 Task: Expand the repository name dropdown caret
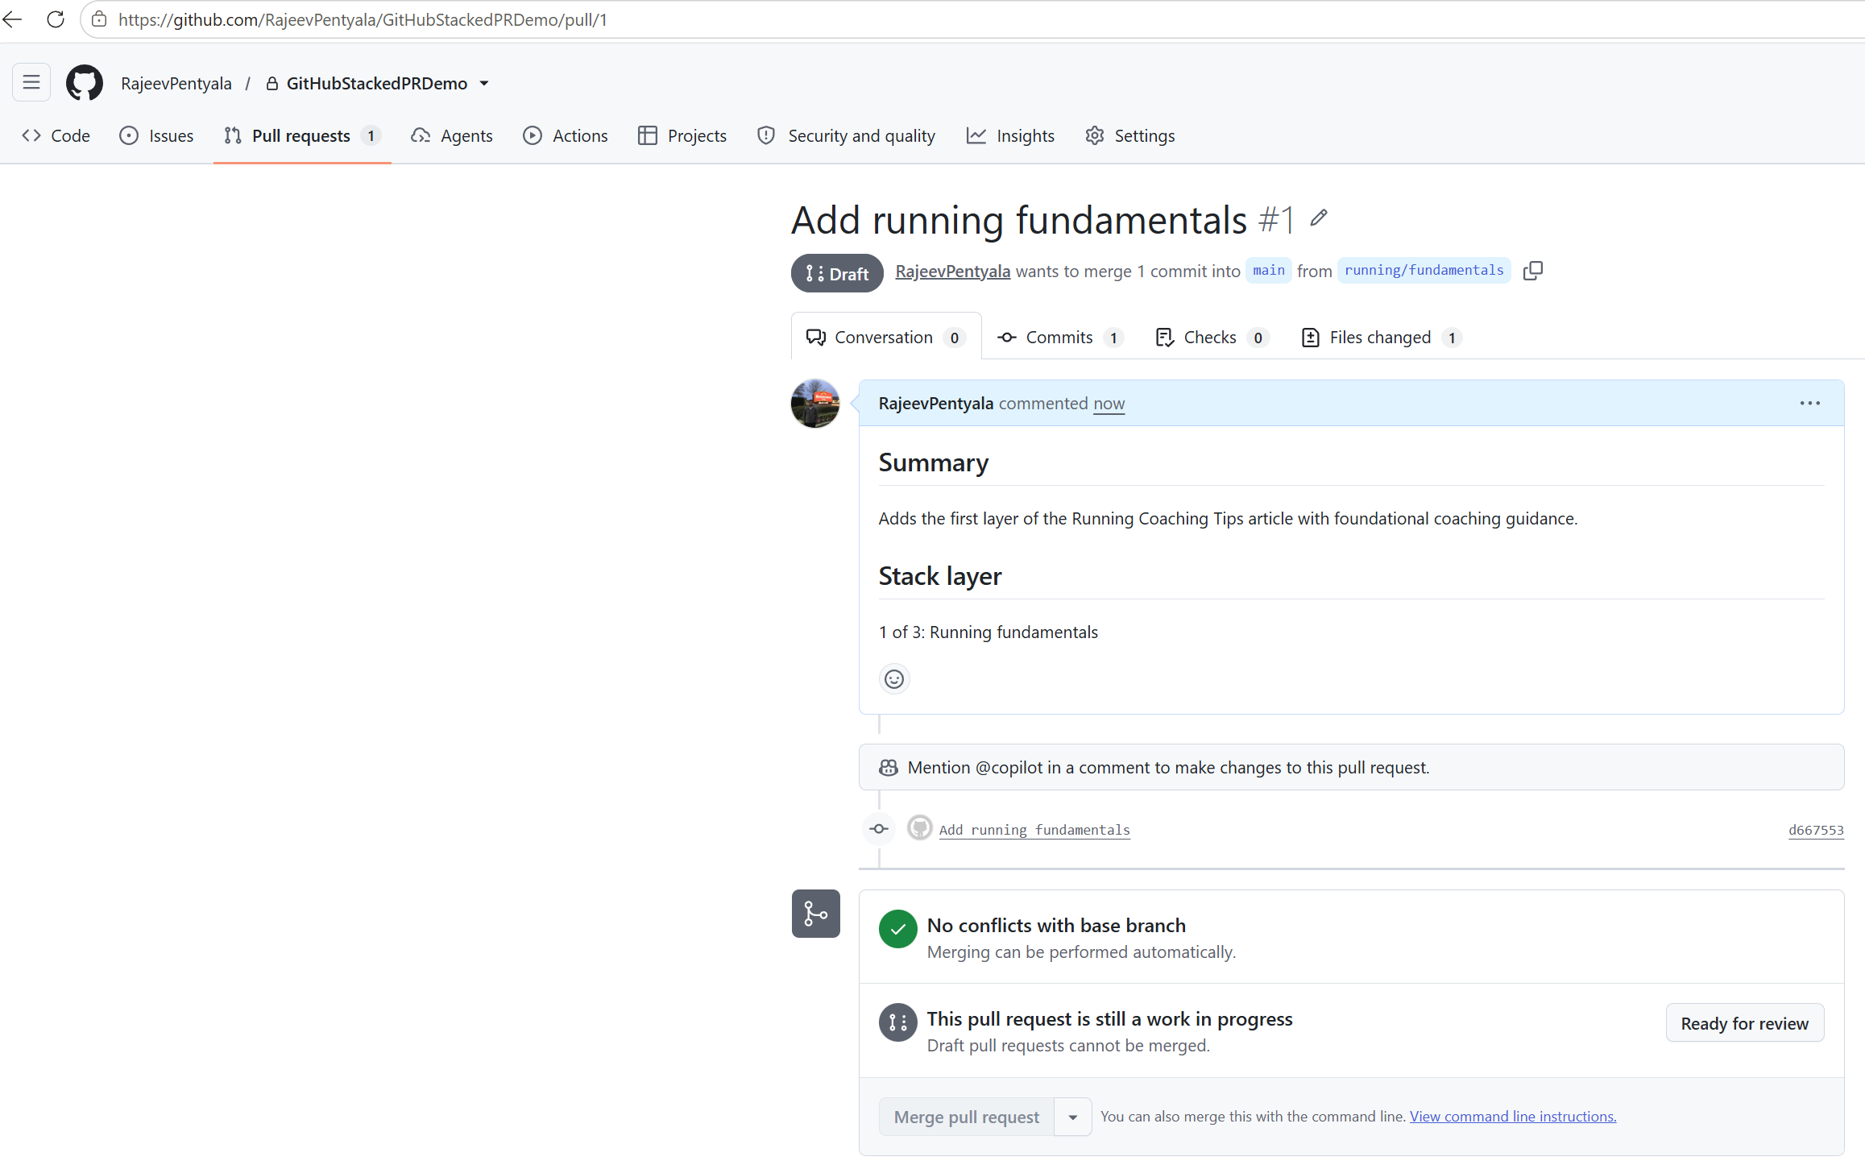click(x=484, y=83)
